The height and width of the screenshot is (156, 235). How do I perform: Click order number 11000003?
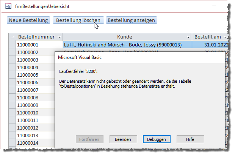[35, 60]
